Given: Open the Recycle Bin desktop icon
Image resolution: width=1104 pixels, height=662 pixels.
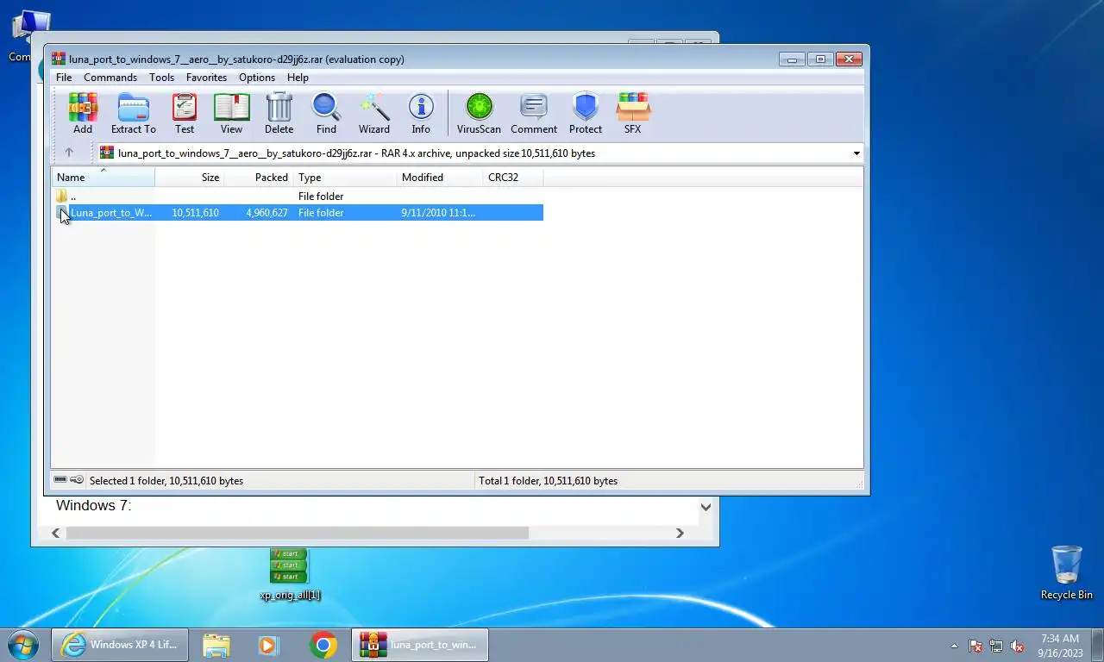Looking at the screenshot, I should [x=1067, y=572].
